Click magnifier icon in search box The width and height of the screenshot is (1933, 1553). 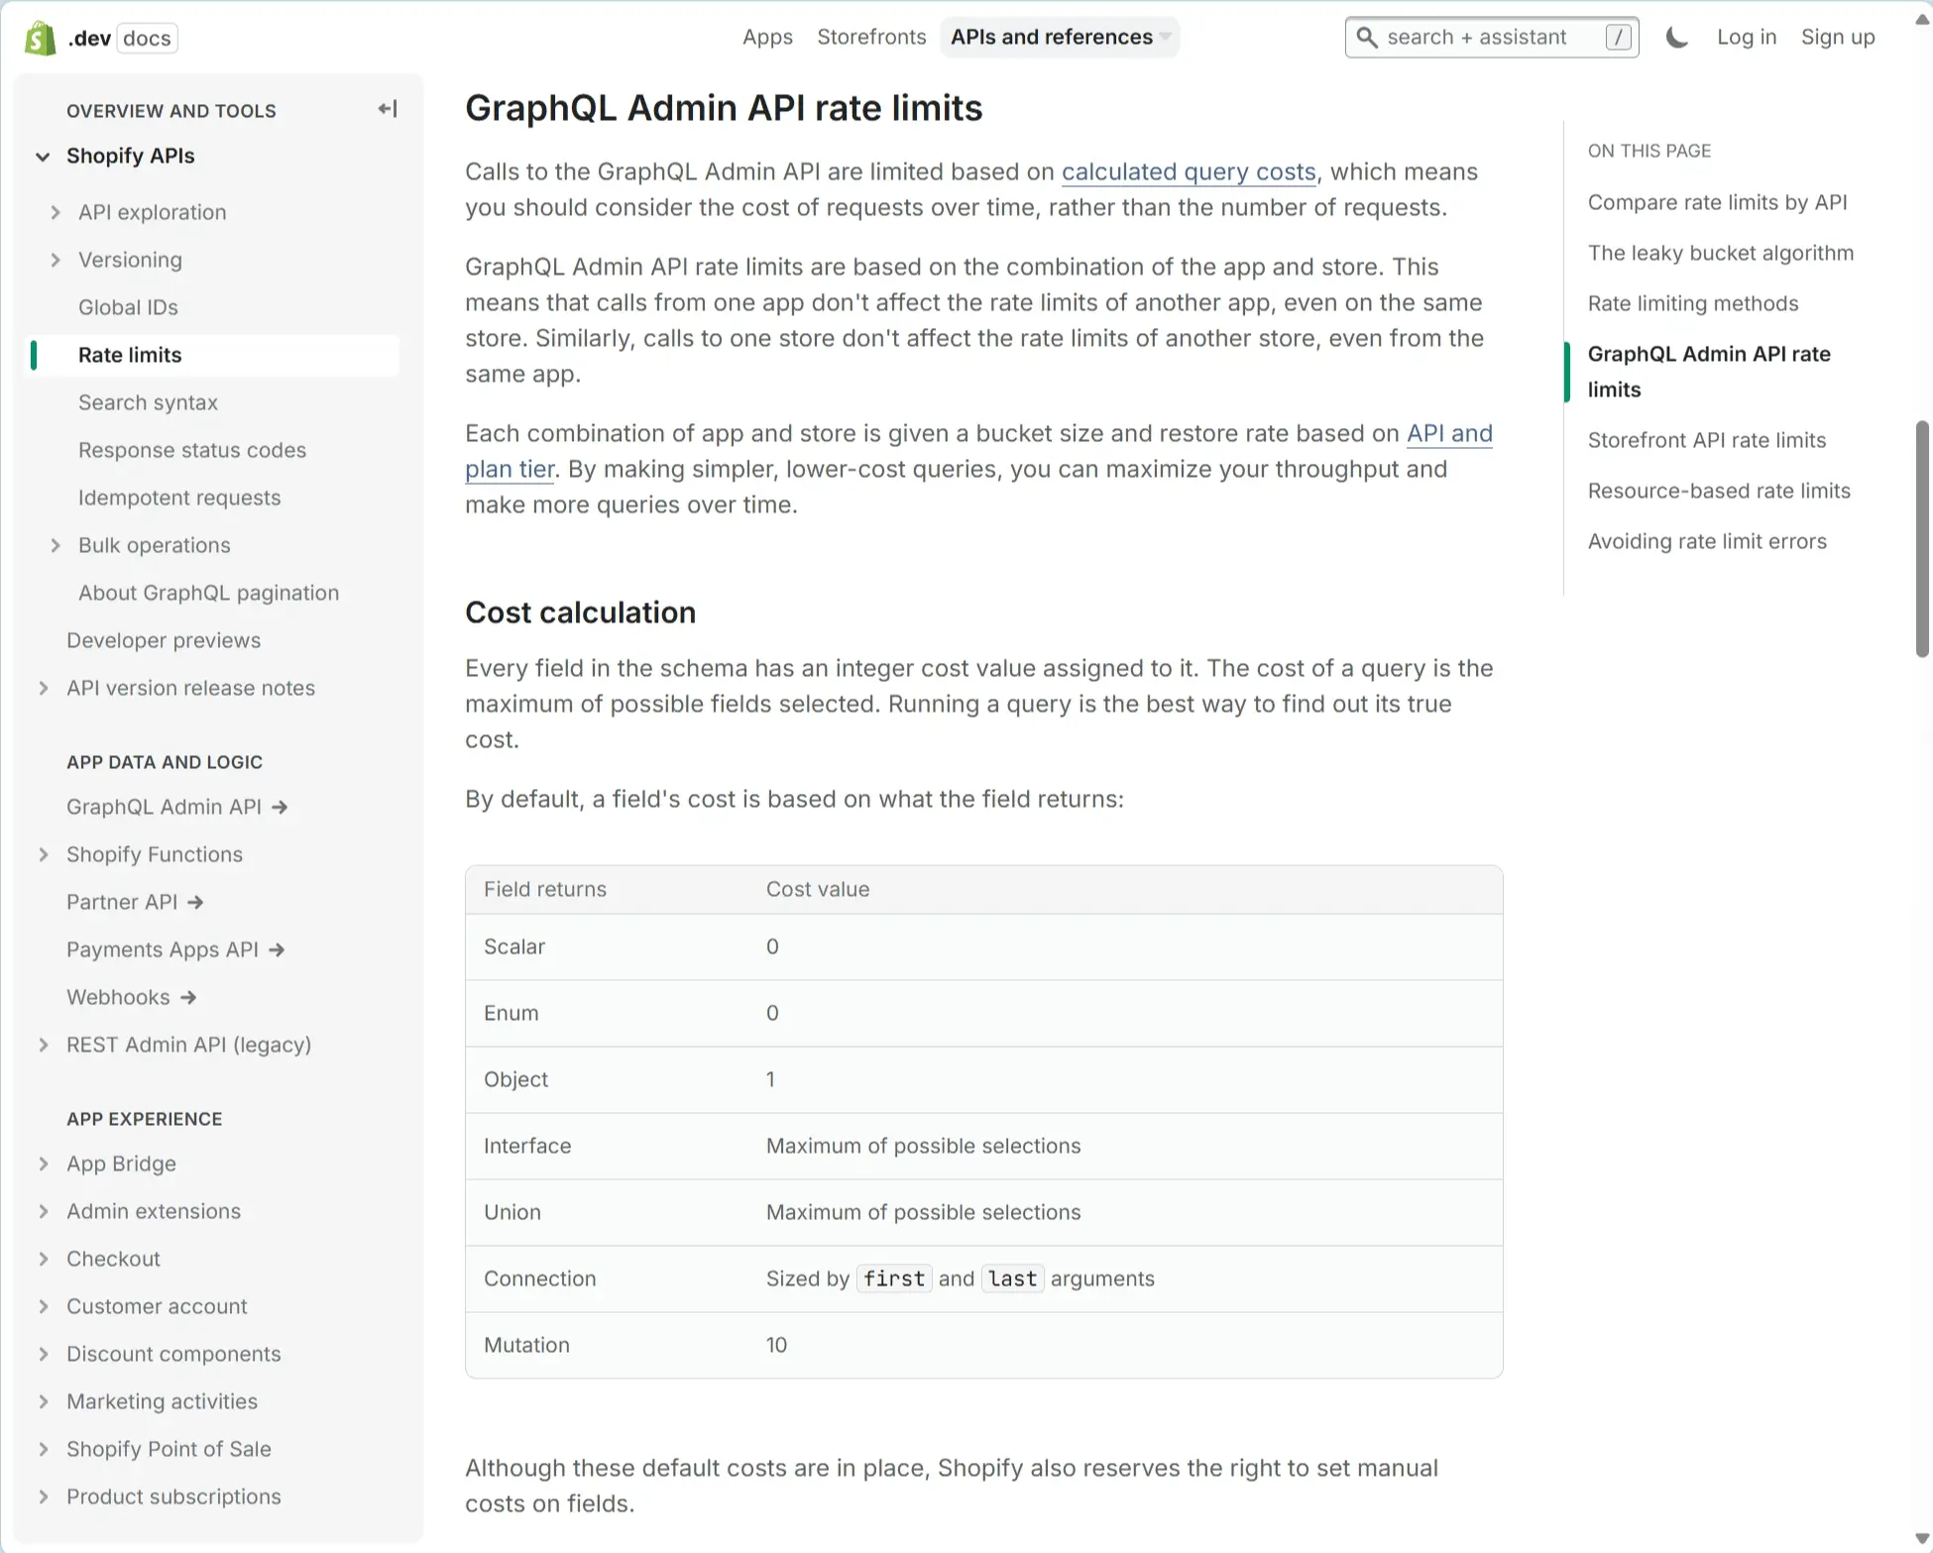[1367, 38]
